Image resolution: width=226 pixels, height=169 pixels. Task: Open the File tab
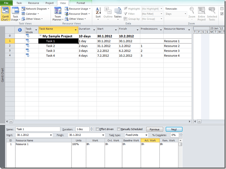[6, 2]
